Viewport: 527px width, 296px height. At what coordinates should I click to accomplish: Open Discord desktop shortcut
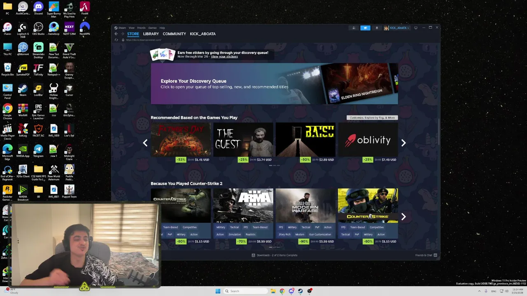pyautogui.click(x=38, y=8)
